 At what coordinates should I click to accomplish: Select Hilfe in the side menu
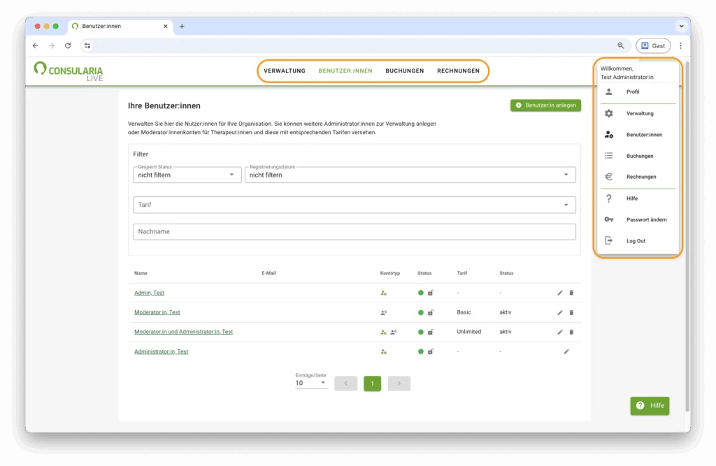coord(632,198)
